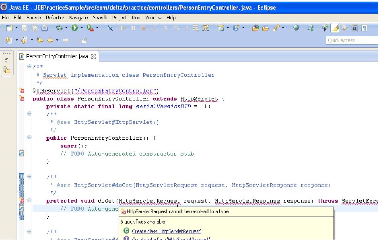Image resolution: width=379 pixels, height=240 pixels.
Task: Click serialVersionUID in the field declaration
Action: point(163,107)
